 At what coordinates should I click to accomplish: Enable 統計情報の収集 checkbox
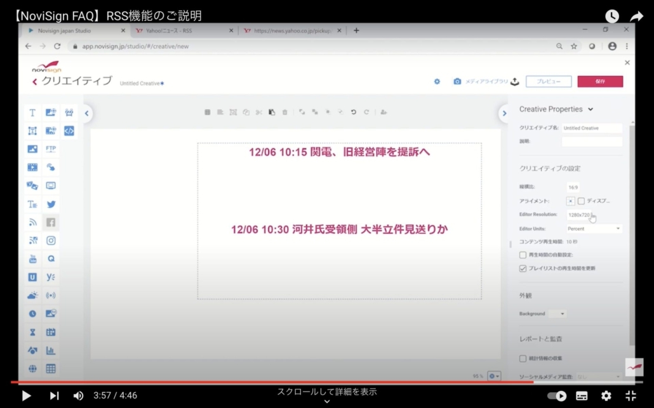[523, 359]
